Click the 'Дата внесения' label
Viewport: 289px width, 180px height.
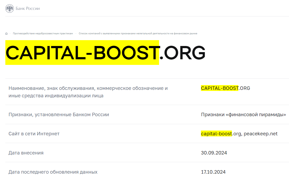[26, 153]
